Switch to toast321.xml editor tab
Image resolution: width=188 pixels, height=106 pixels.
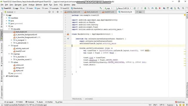click(109, 12)
